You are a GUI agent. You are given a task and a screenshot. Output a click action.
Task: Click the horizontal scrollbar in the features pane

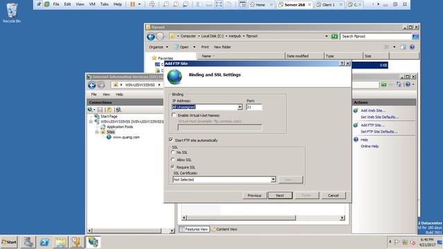241,218
